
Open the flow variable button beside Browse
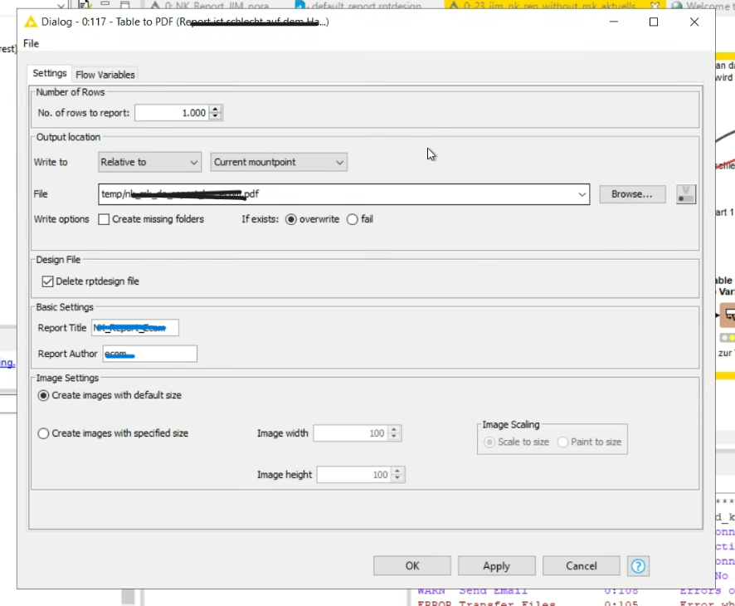(x=686, y=194)
